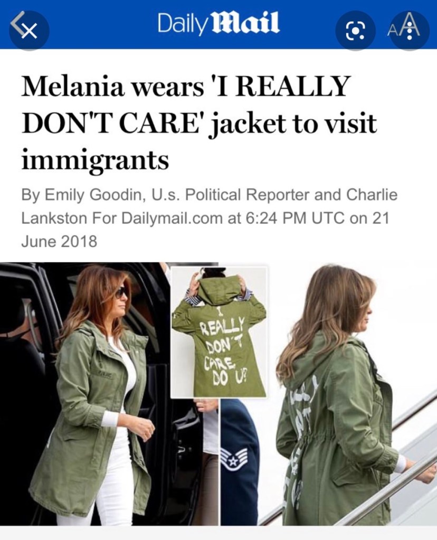Tap the 'June 2018' date text

point(59,241)
